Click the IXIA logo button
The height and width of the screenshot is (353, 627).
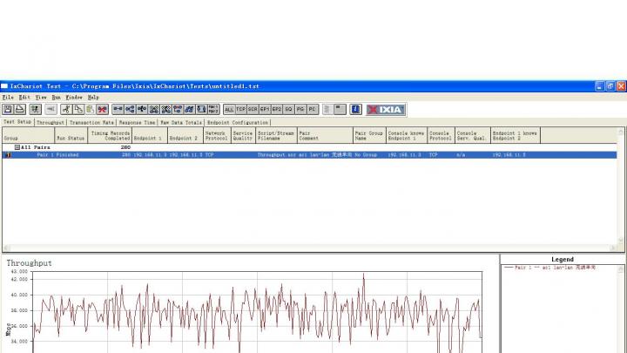[x=386, y=110]
